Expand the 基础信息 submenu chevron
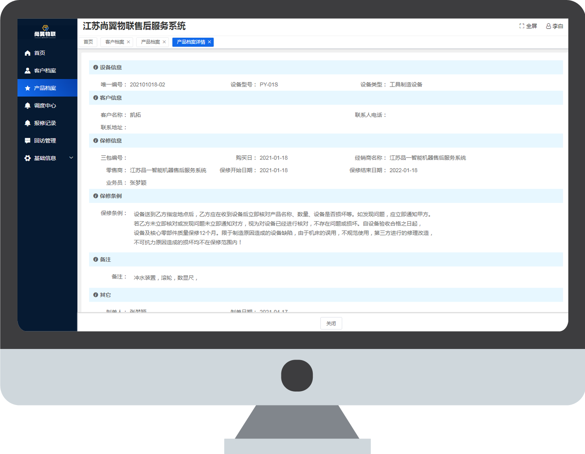This screenshot has height=454, width=585. pyautogui.click(x=71, y=158)
